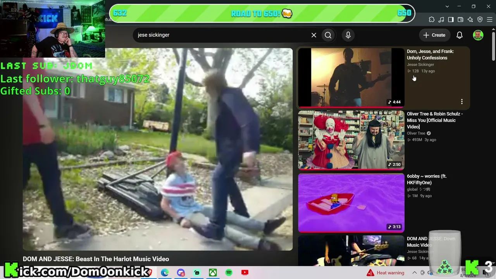Click the Create button on YouTube
The width and height of the screenshot is (496, 279).
(x=434, y=35)
